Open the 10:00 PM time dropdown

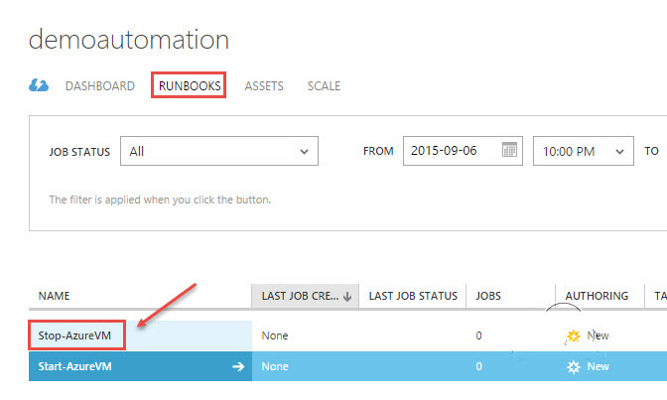[x=584, y=151]
